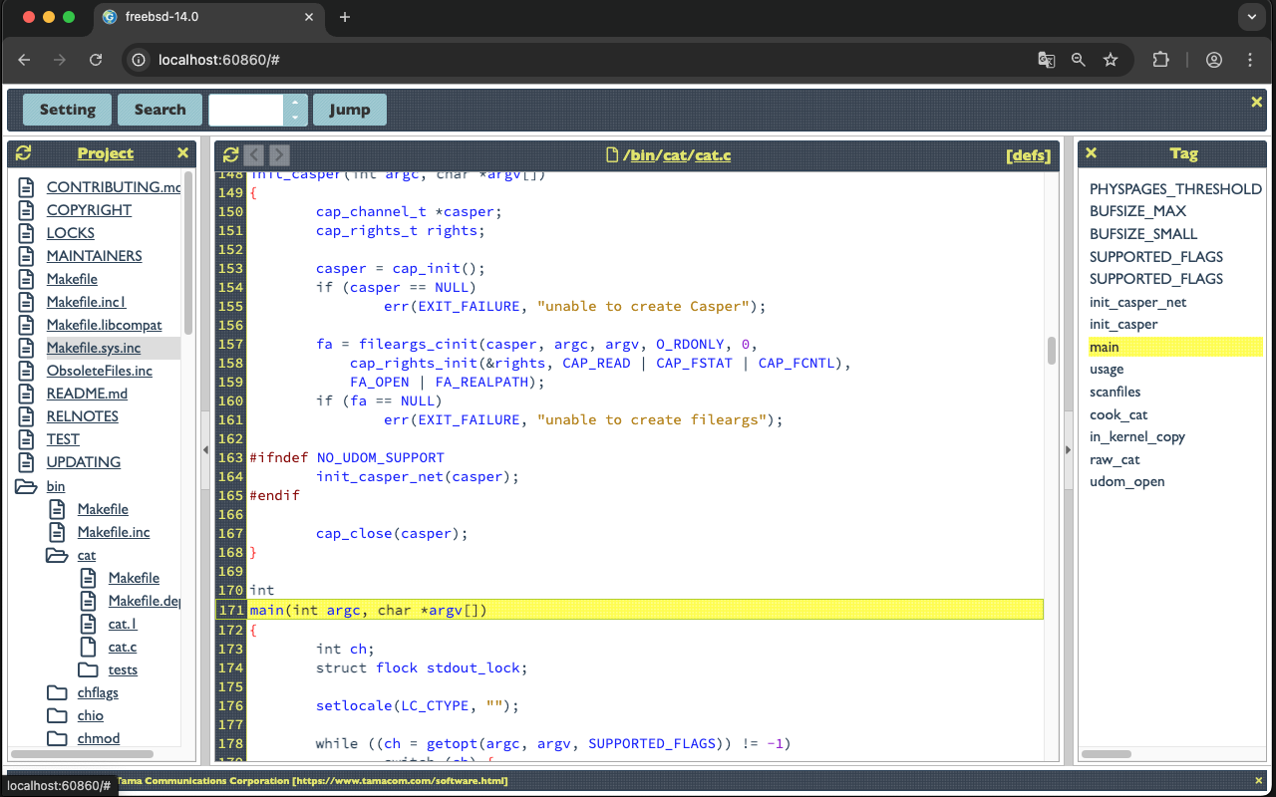1276x797 pixels.
Task: Click the cat.1 file icon
Action: point(89,625)
